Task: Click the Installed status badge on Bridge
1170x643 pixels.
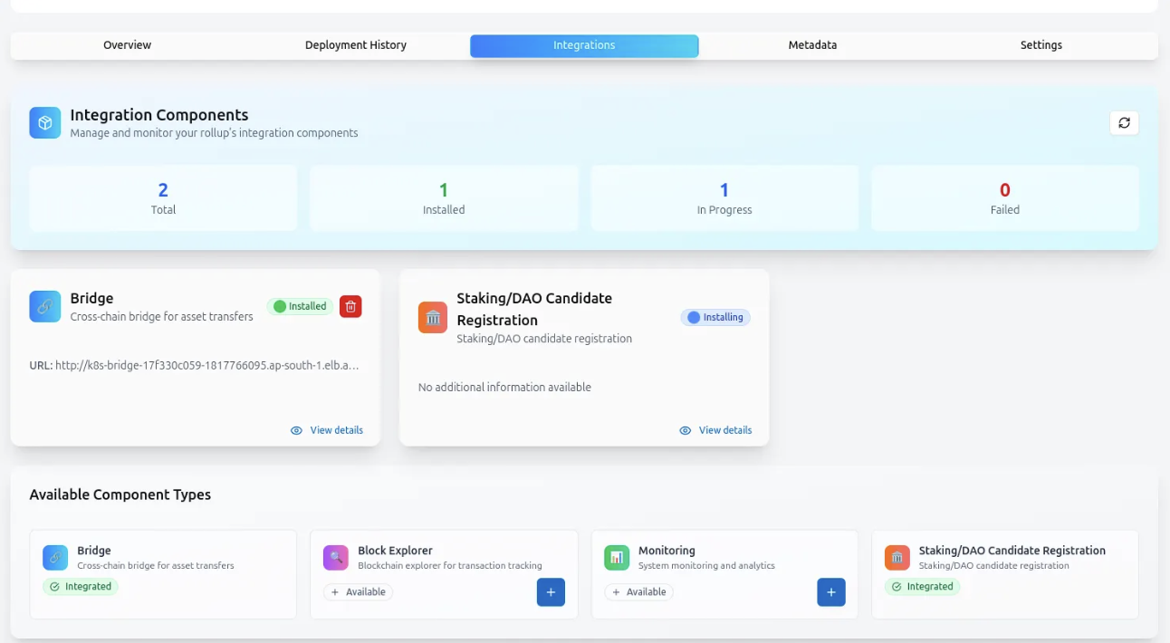Action: pyautogui.click(x=300, y=306)
